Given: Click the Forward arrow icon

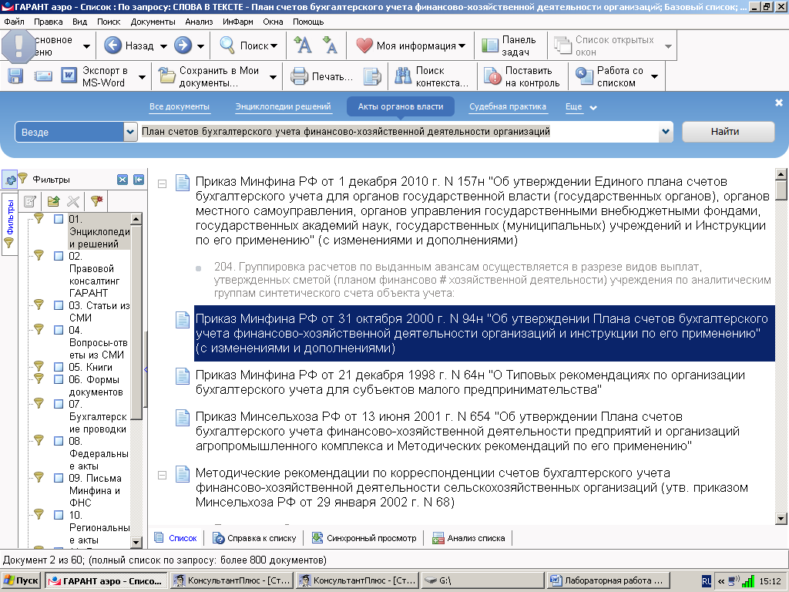Looking at the screenshot, I should [183, 45].
